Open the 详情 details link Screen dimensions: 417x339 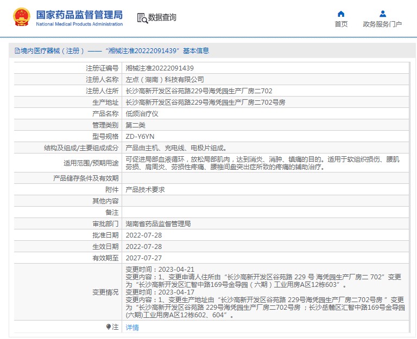(132, 327)
